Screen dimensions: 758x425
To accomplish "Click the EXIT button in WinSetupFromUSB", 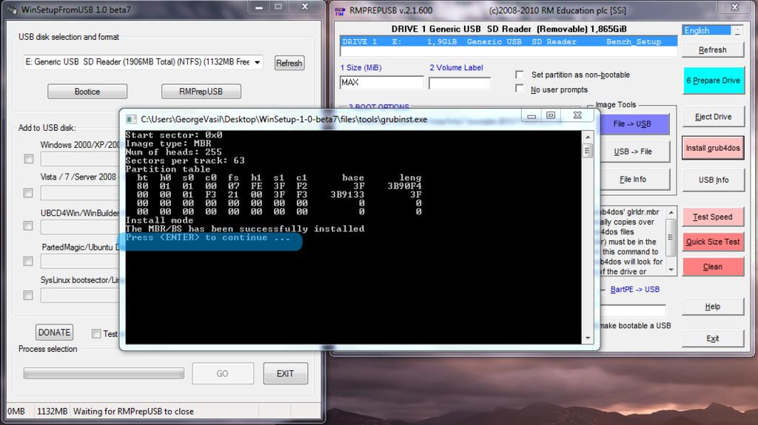I will coord(285,373).
